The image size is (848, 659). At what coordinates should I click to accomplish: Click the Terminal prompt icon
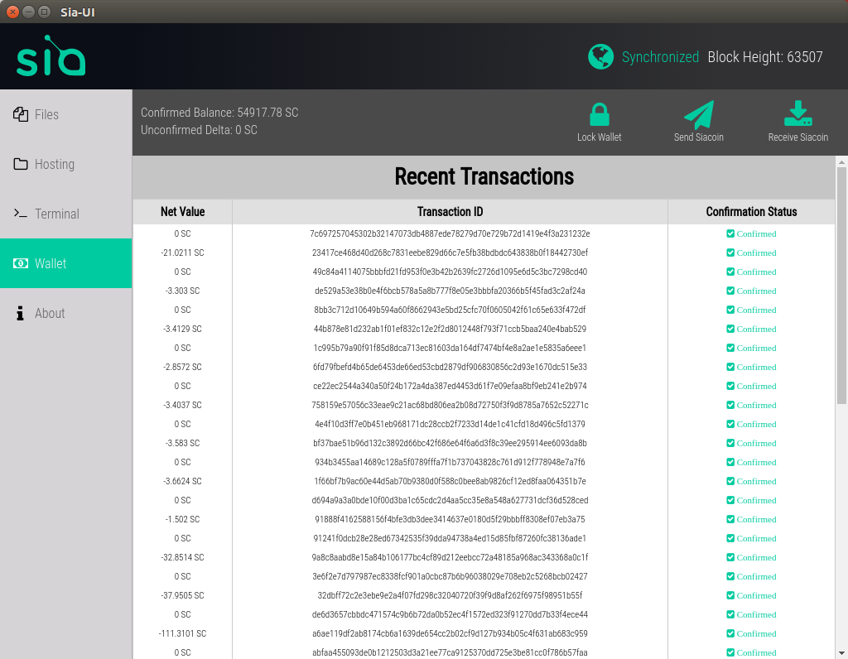click(21, 214)
